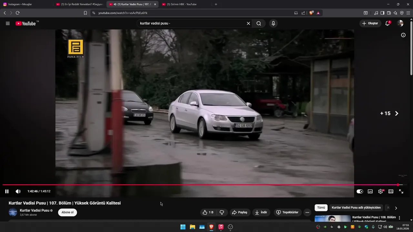The height and width of the screenshot is (232, 413).
Task: Open Brave VPN shield icon
Action: pos(402,13)
